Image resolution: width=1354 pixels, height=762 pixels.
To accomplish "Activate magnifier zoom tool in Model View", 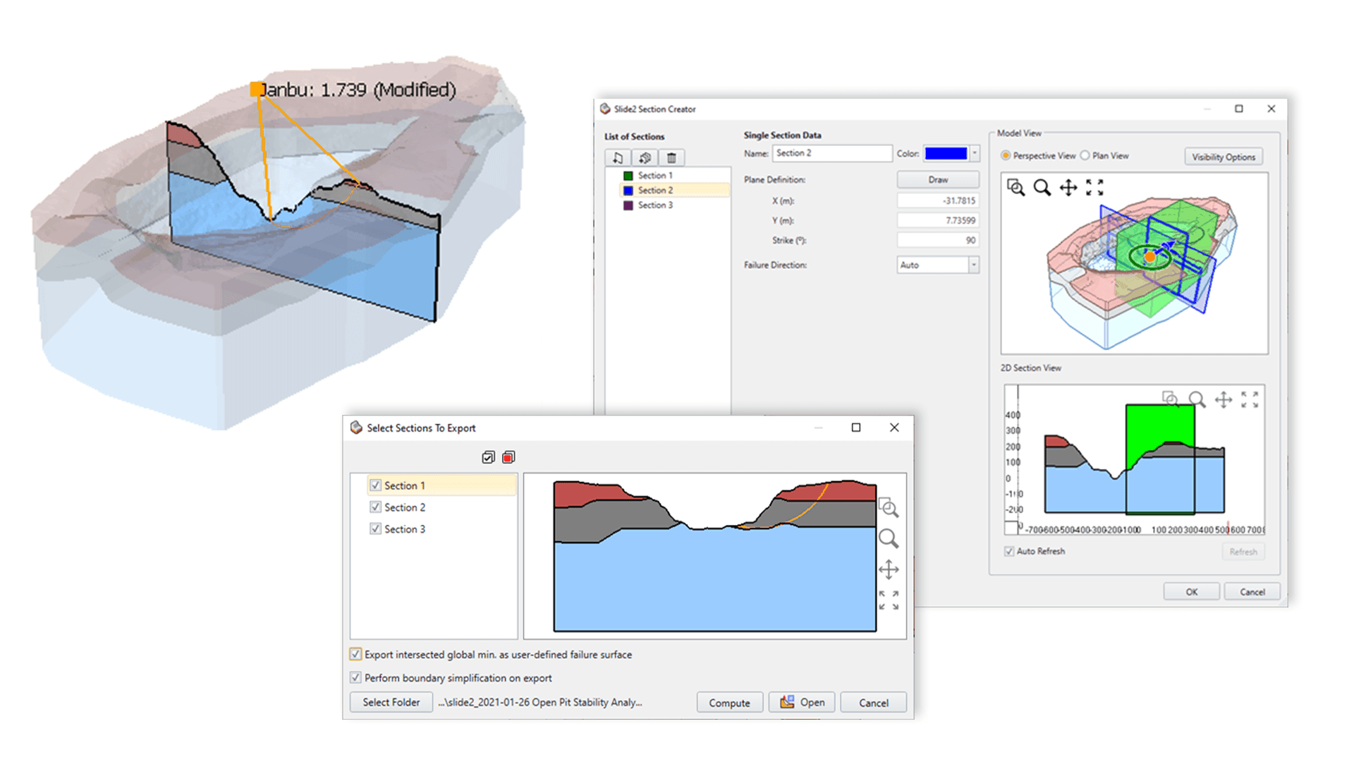I will point(1042,188).
